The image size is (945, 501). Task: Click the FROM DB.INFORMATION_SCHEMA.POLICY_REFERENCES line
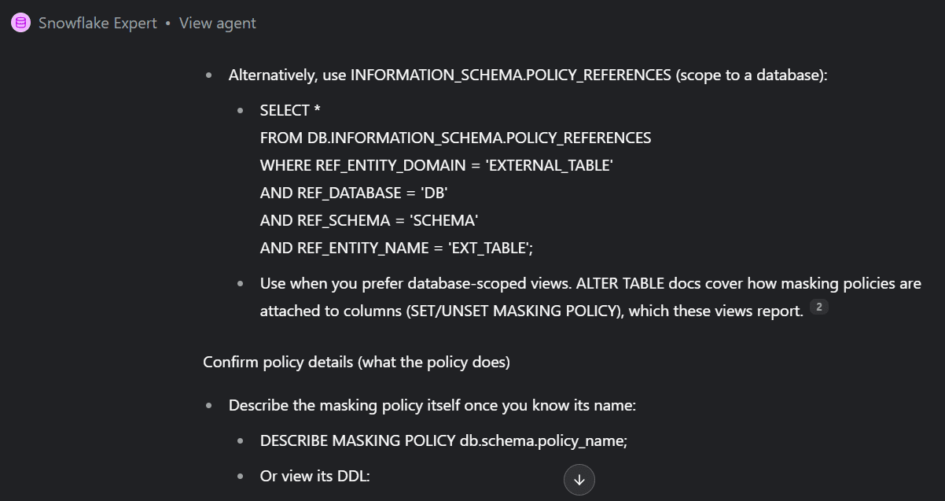(x=455, y=138)
